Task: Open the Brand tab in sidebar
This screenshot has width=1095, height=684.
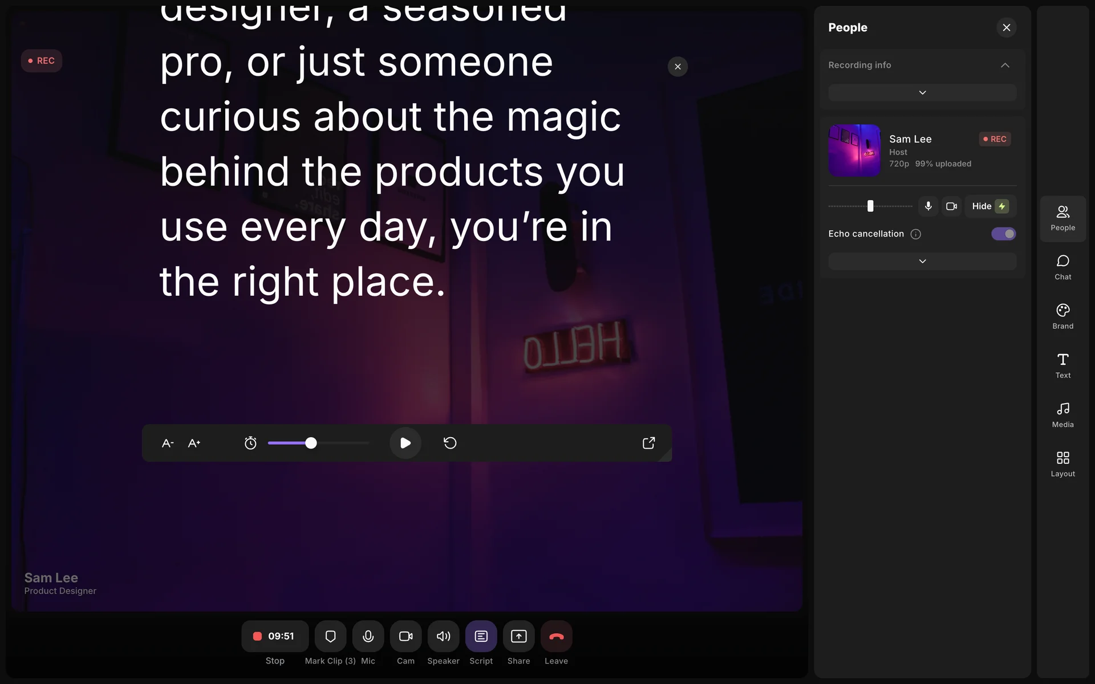Action: tap(1062, 316)
